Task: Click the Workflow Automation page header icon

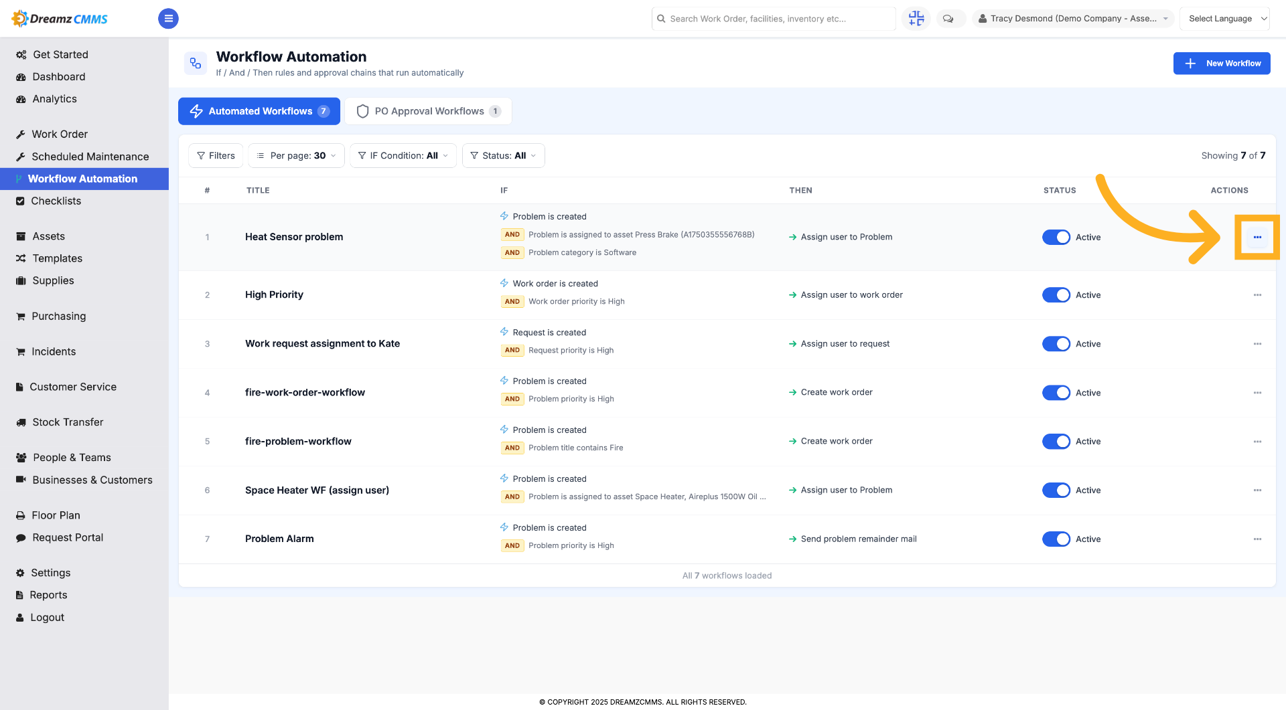Action: point(196,64)
